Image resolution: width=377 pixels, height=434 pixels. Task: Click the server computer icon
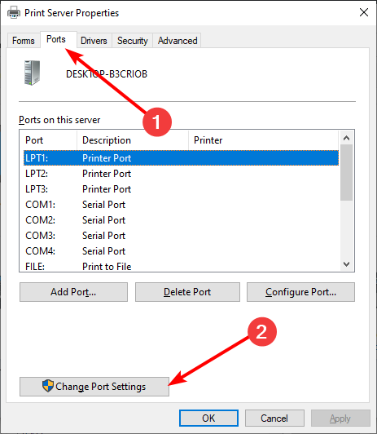tap(32, 73)
